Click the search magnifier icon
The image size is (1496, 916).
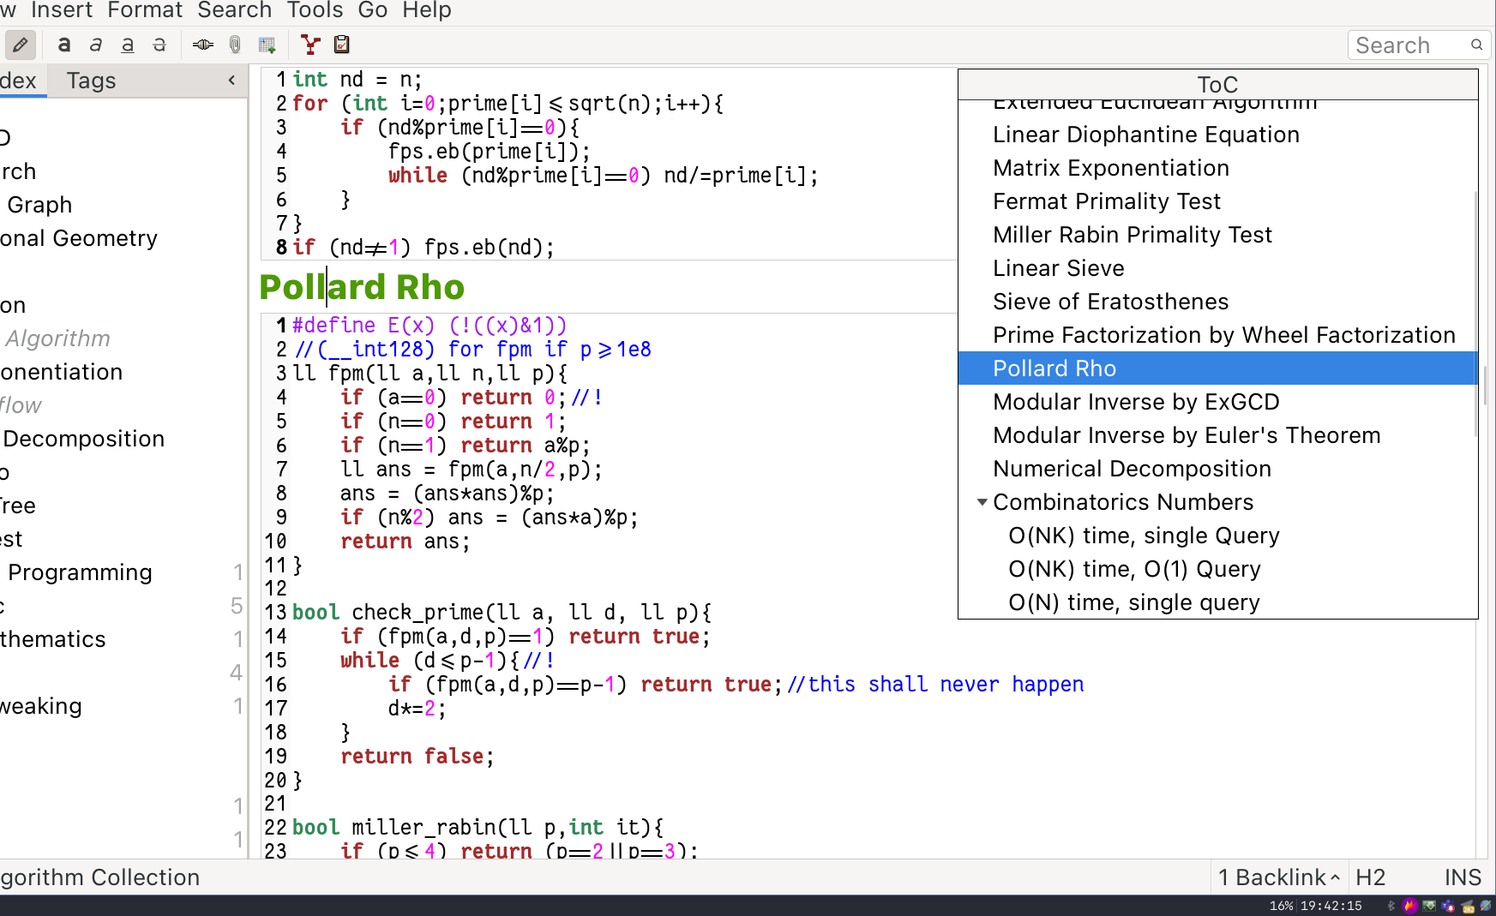pyautogui.click(x=1476, y=45)
